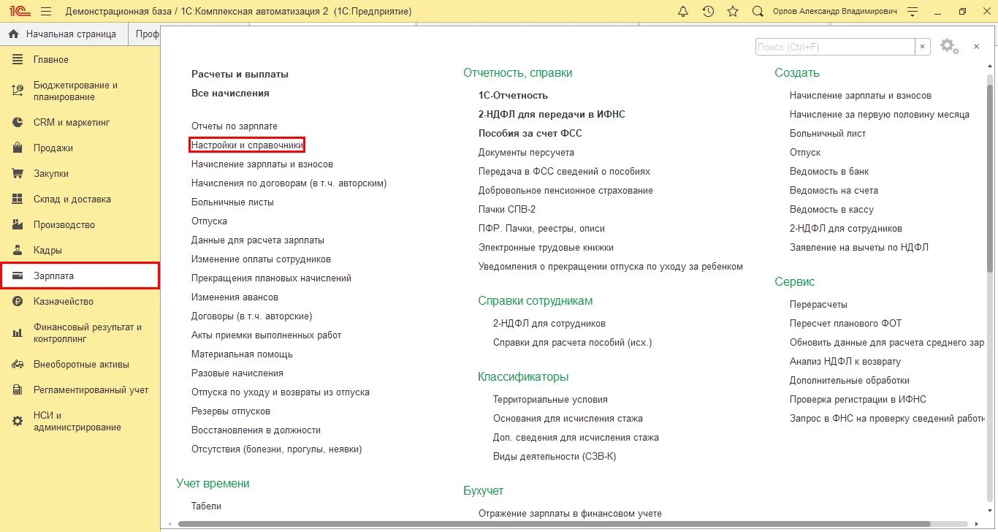Open Отражение зарплаты в финансовом учете

coord(570,514)
